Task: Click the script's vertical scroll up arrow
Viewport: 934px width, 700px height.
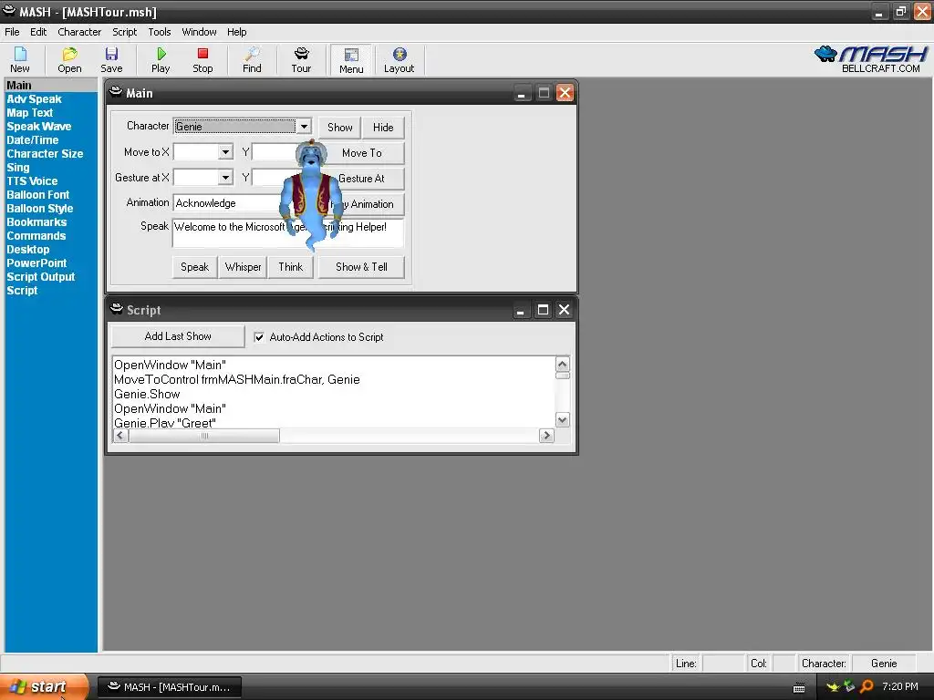Action: 562,364
